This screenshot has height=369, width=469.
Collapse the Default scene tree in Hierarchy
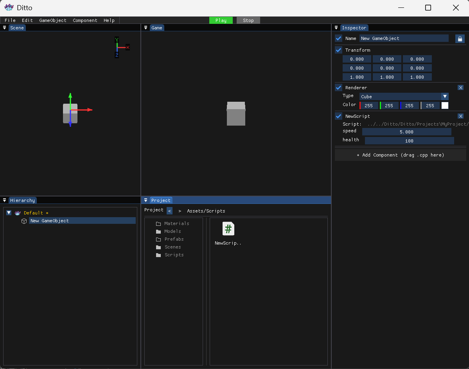coord(9,213)
